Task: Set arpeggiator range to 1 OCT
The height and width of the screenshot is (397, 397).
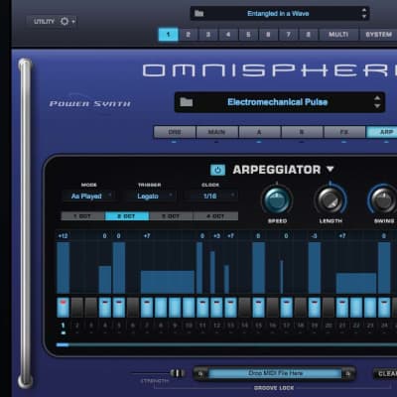Action: click(x=82, y=216)
